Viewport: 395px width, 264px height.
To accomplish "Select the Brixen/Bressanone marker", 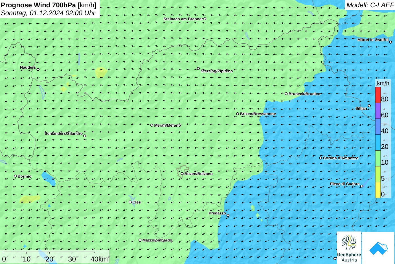I will coord(237,114).
